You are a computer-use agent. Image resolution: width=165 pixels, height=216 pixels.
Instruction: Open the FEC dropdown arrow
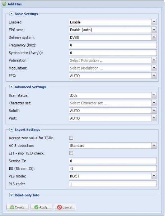click(x=154, y=76)
